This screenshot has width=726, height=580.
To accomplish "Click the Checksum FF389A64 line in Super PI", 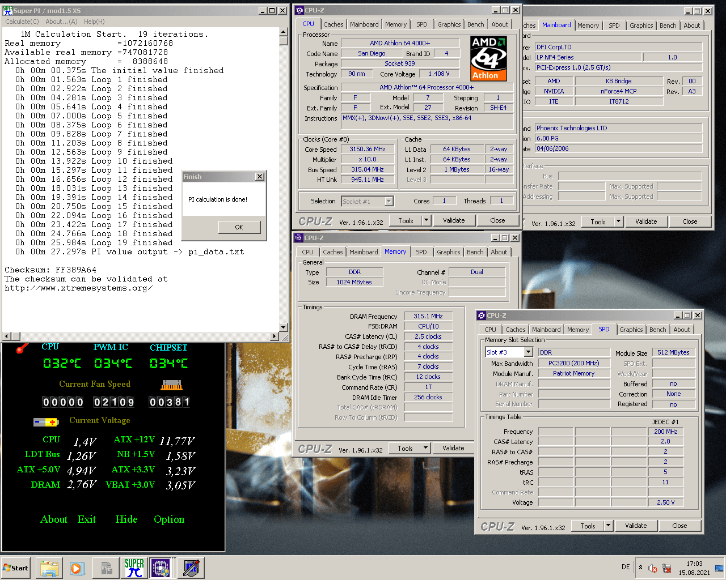I will 50,270.
